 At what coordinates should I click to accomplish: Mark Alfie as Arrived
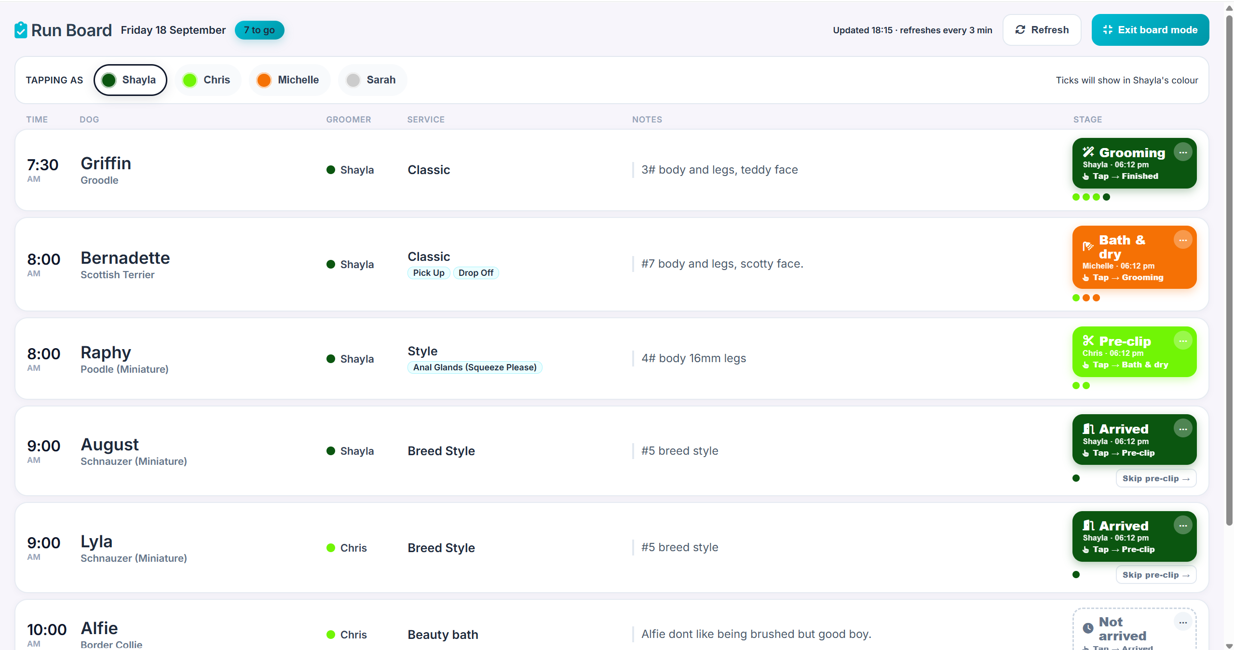tap(1134, 629)
